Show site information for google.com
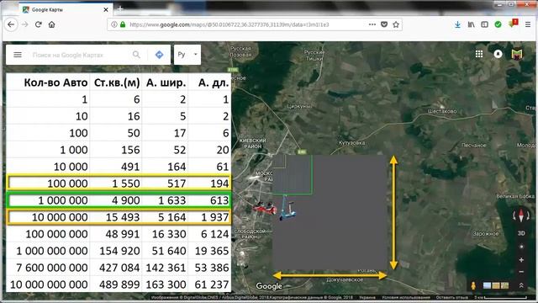The height and width of the screenshot is (303, 538). (114, 24)
